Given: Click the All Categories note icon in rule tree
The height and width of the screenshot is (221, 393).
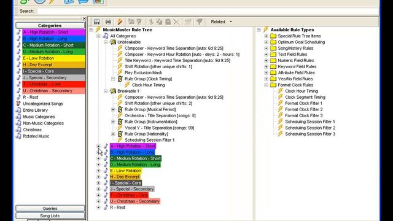Looking at the screenshot, I should pyautogui.click(x=106, y=36).
